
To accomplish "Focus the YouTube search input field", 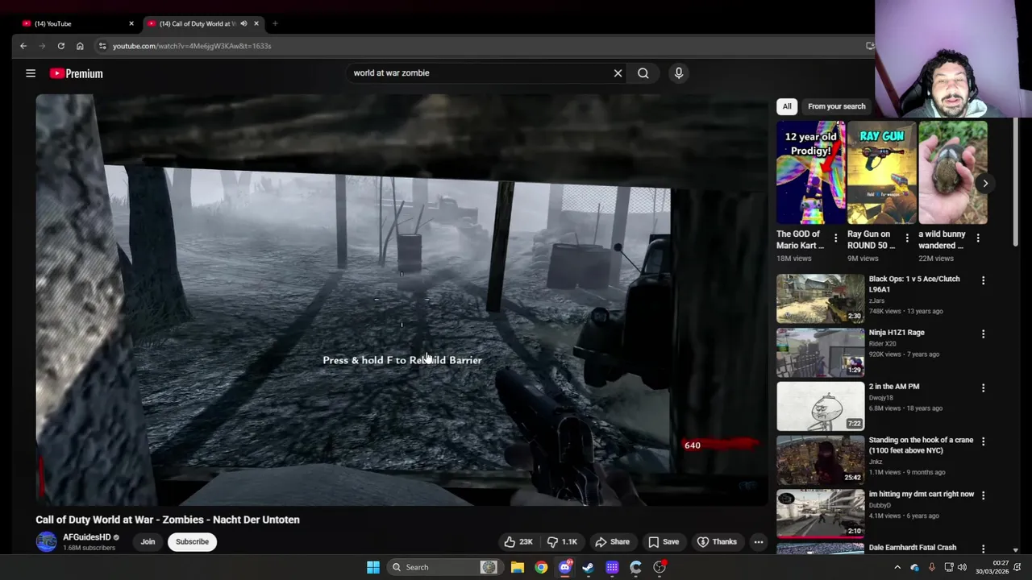I will click(480, 73).
